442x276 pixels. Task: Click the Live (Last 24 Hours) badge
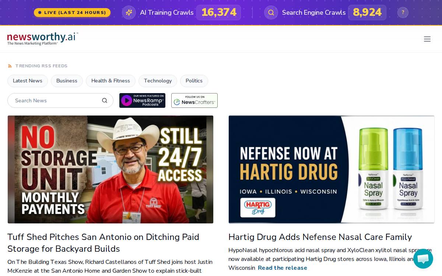[x=72, y=13]
